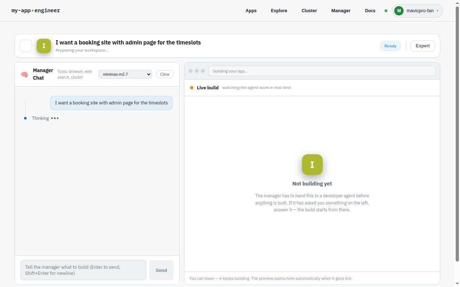
Task: Go to the Cluster page
Action: pos(309,11)
